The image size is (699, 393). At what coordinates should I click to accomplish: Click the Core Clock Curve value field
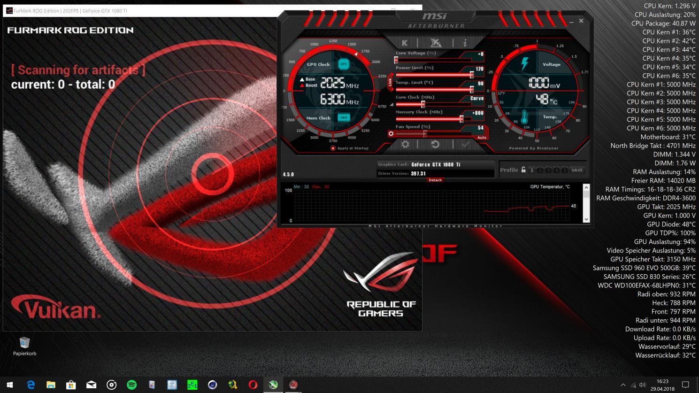(x=477, y=99)
